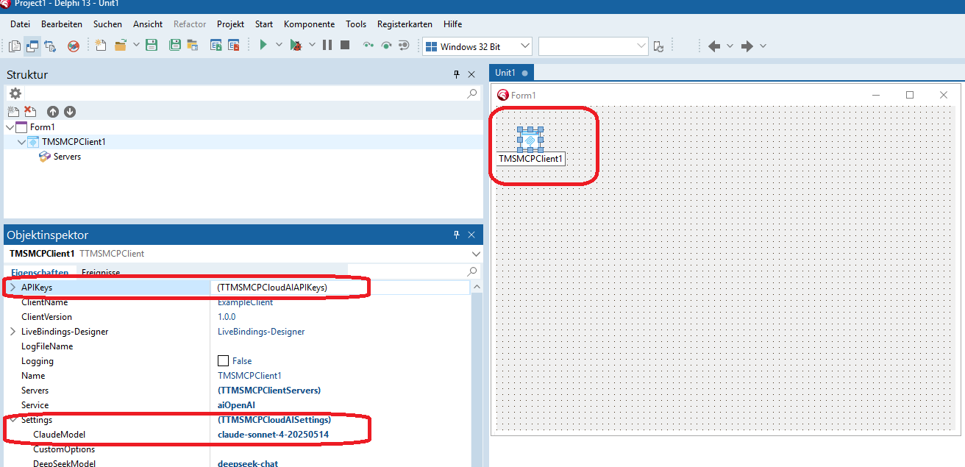
Task: Pin the Struktur panel
Action: [456, 74]
